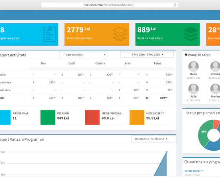
Task: Click the clock icon beside Urmatoarele programari
Action: coord(186,162)
